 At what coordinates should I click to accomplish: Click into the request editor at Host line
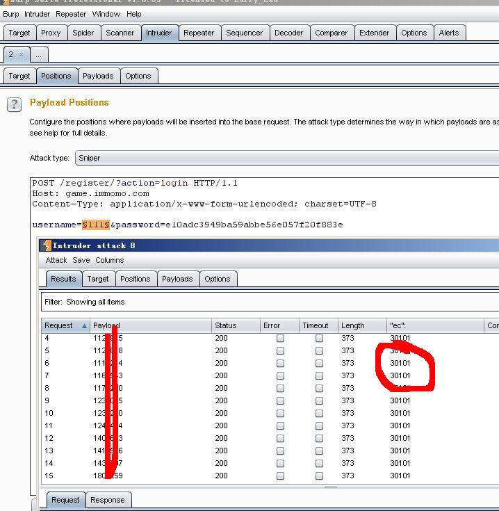tap(90, 193)
